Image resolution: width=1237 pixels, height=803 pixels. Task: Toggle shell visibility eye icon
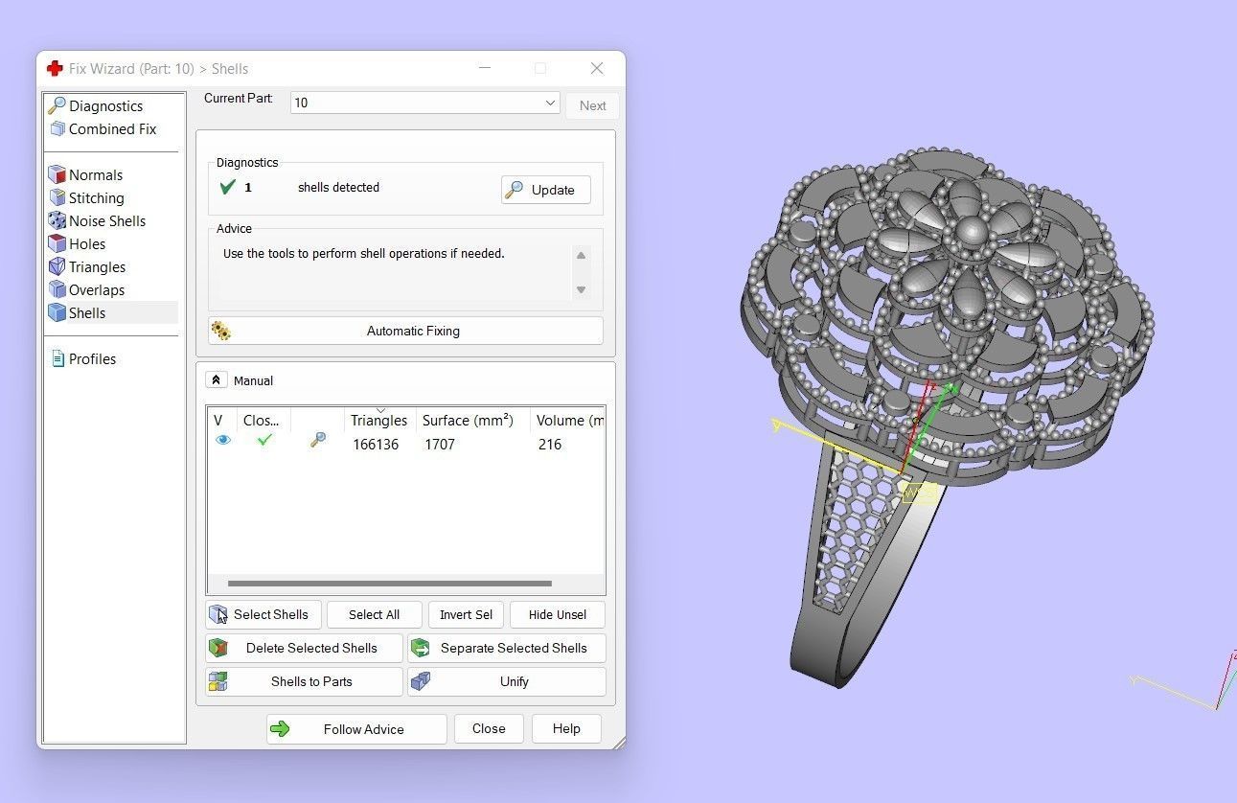tap(223, 440)
